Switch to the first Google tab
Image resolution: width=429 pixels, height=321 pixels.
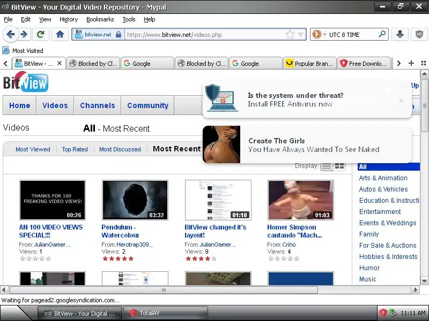(147, 63)
